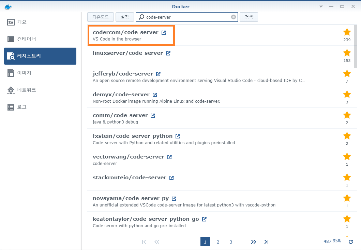Open external link icon for stackrouteio/code-server
The width and height of the screenshot is (361, 250).
pyautogui.click(x=171, y=178)
